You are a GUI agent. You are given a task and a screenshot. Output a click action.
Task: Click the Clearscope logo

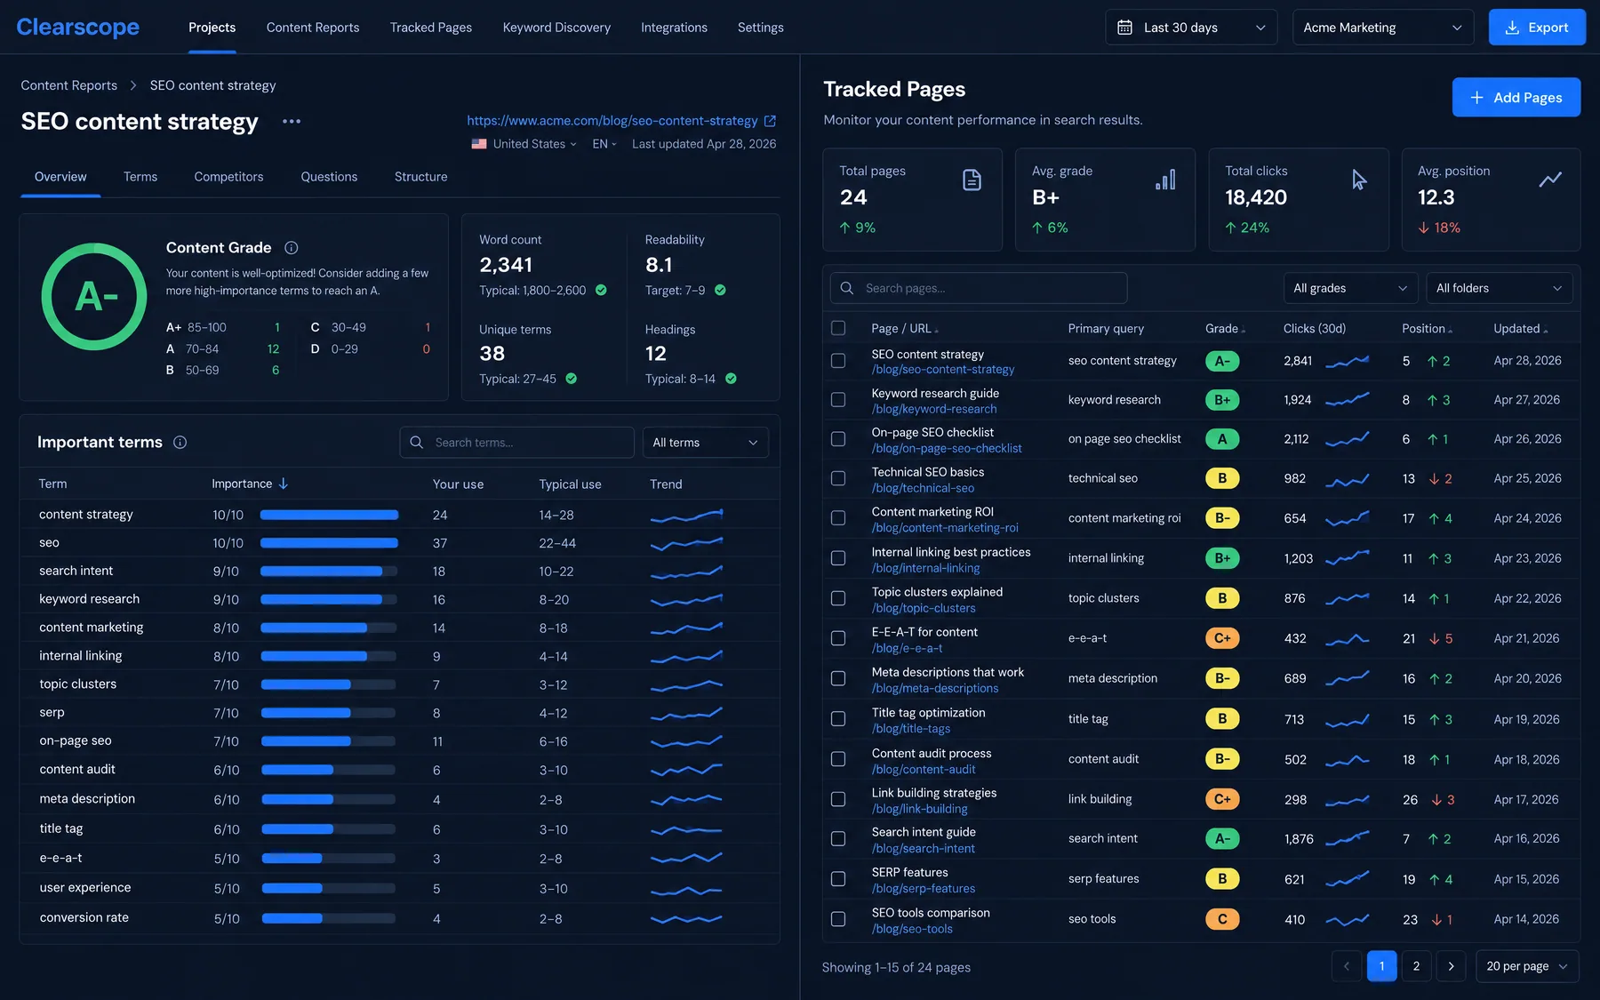[x=78, y=28]
